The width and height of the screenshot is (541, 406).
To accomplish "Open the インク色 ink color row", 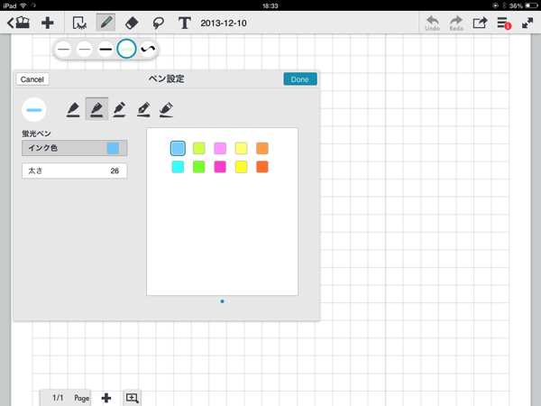I will (x=75, y=148).
